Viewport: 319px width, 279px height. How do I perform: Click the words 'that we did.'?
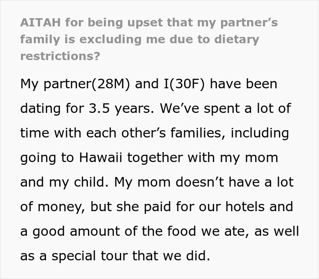coord(174,256)
